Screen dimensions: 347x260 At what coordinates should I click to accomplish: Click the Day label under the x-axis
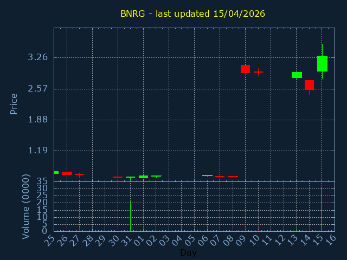(x=188, y=252)
